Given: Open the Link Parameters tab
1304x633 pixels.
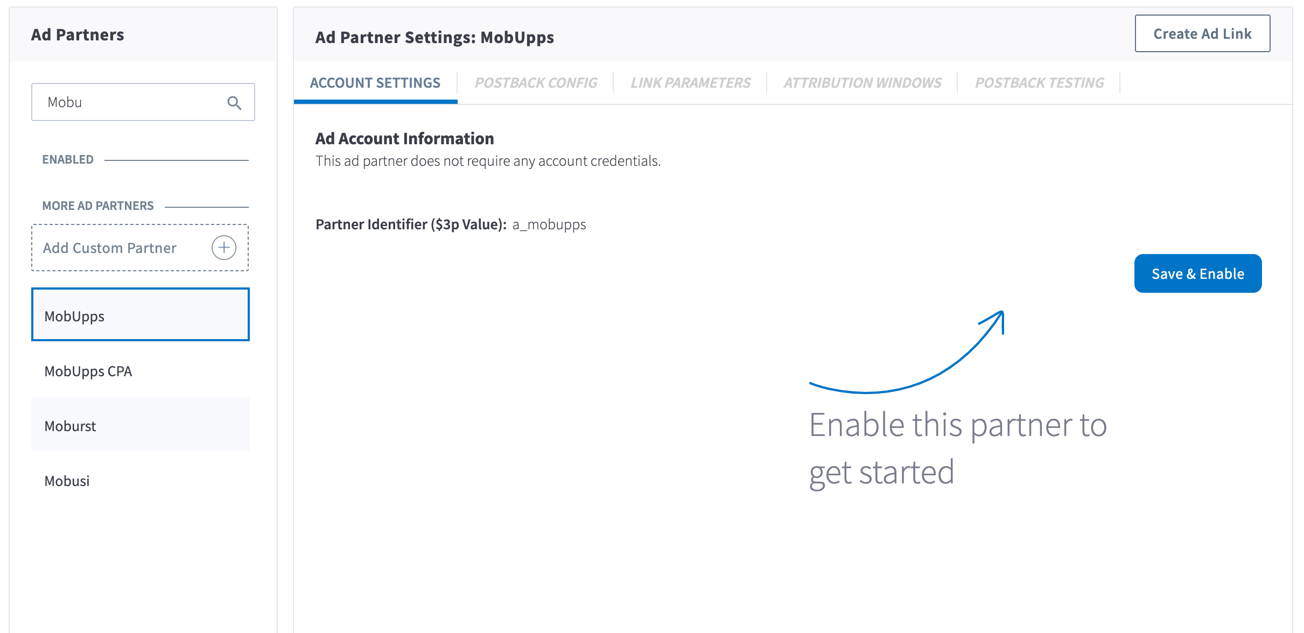Looking at the screenshot, I should point(690,83).
